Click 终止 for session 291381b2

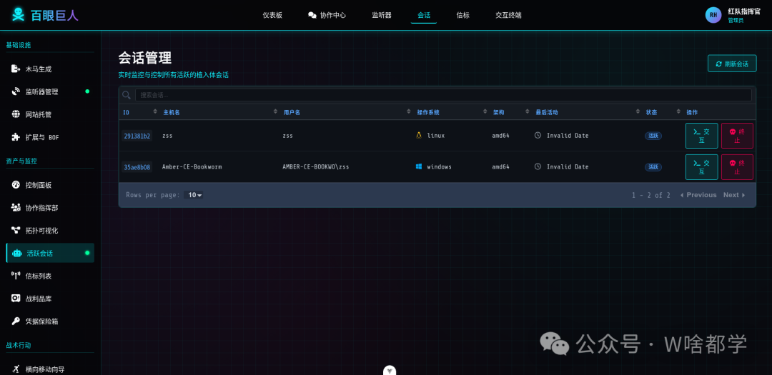click(737, 136)
